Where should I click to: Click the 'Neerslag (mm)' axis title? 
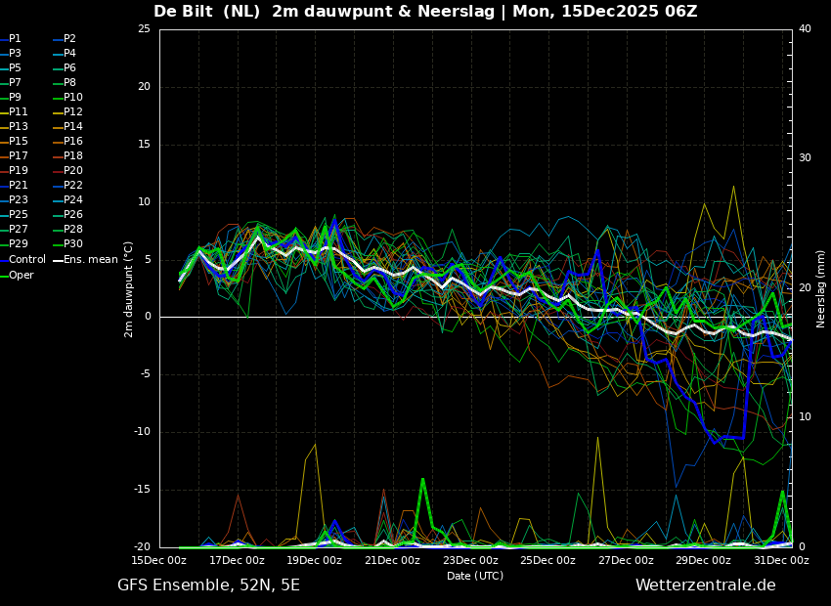[820, 289]
